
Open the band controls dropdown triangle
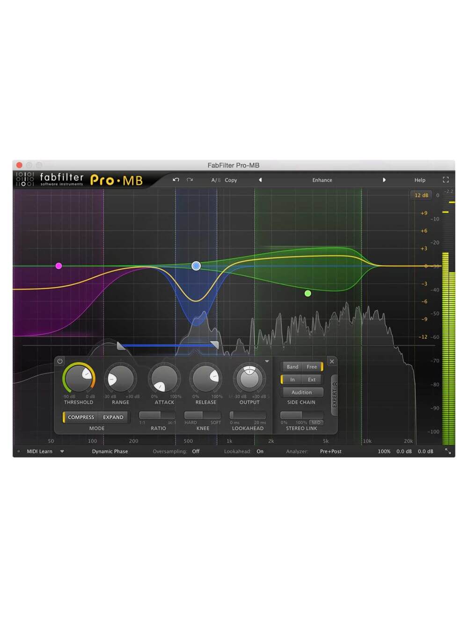267,361
